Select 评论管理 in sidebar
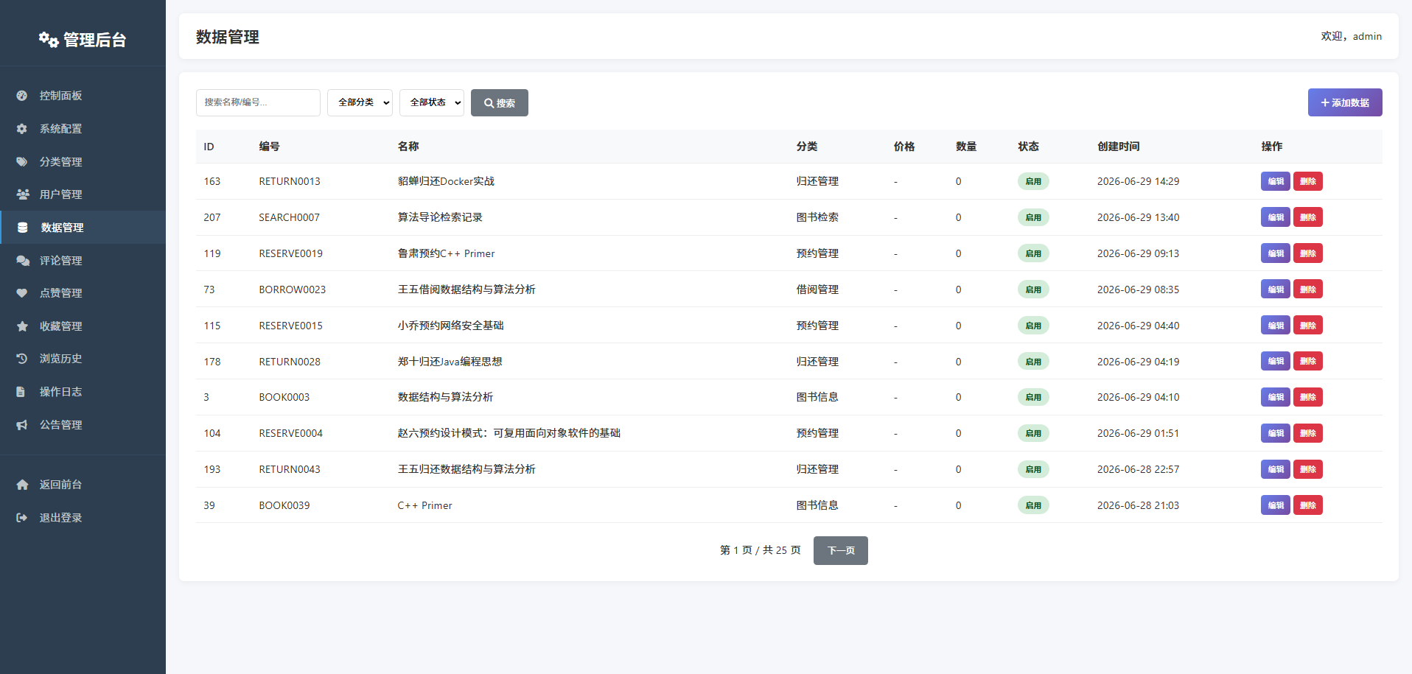The width and height of the screenshot is (1412, 674). 83,261
